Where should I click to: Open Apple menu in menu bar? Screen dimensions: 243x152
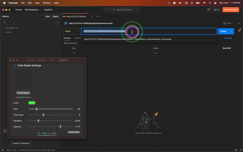pyautogui.click(x=4, y=3)
